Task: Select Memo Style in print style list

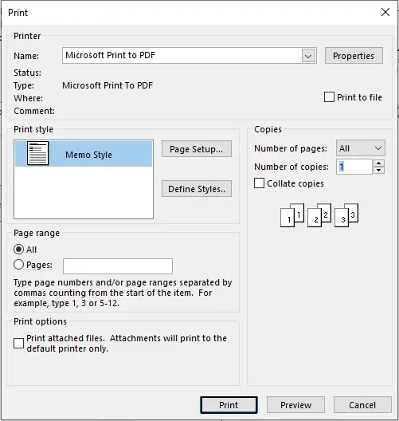Action: [x=84, y=154]
